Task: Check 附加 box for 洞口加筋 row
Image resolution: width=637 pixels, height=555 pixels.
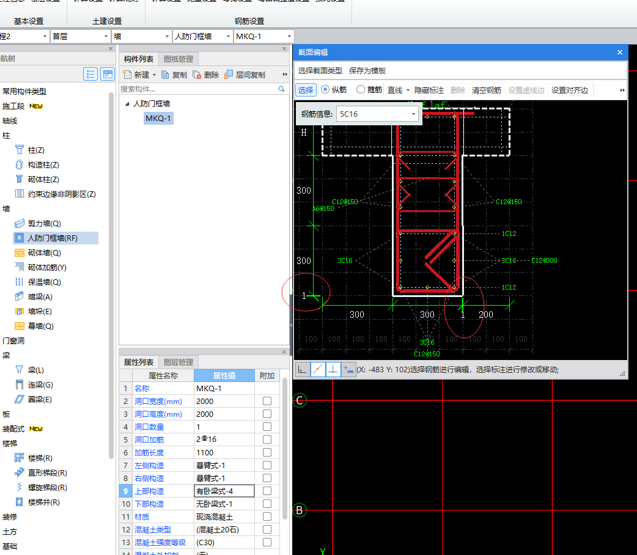Action: pos(267,439)
